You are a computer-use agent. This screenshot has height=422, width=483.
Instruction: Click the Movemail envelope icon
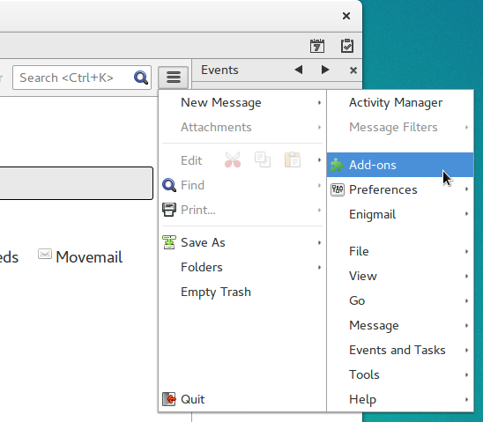coord(45,255)
